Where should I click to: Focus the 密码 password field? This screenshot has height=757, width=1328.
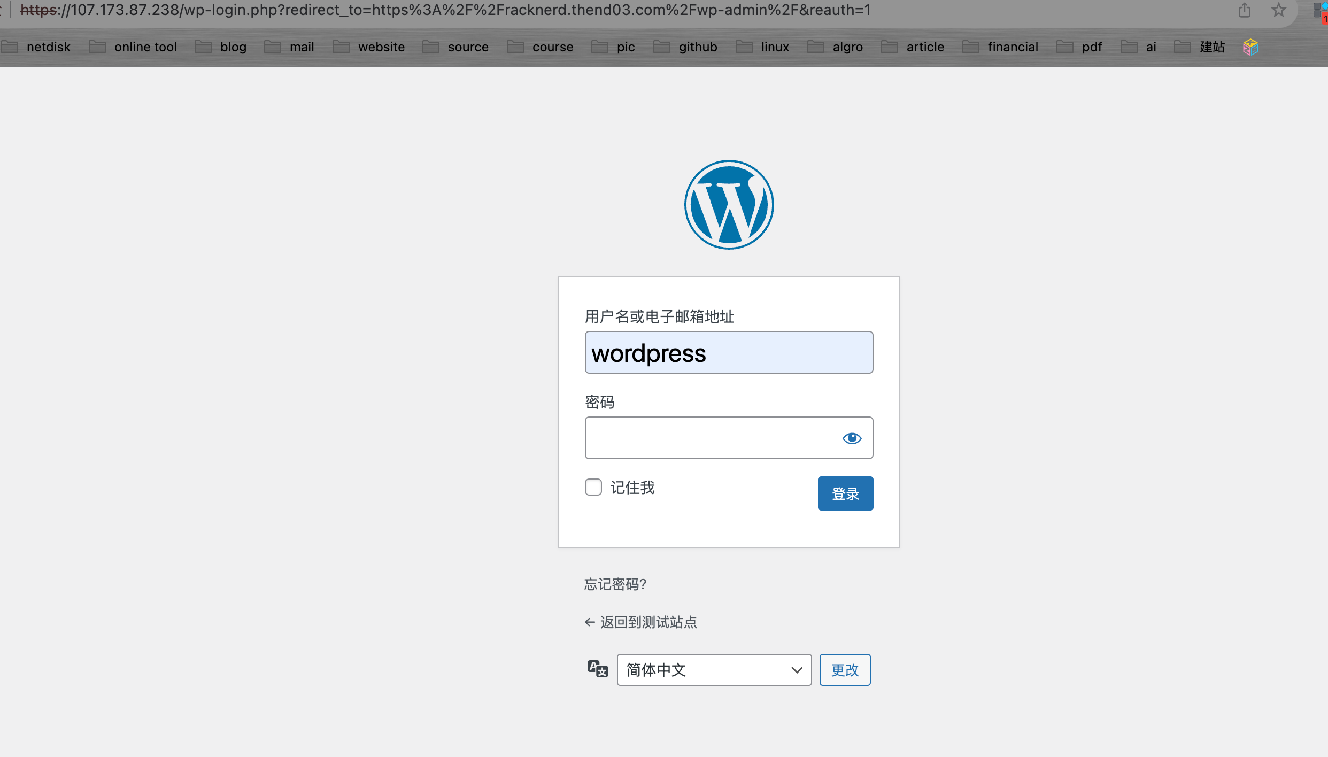(729, 438)
